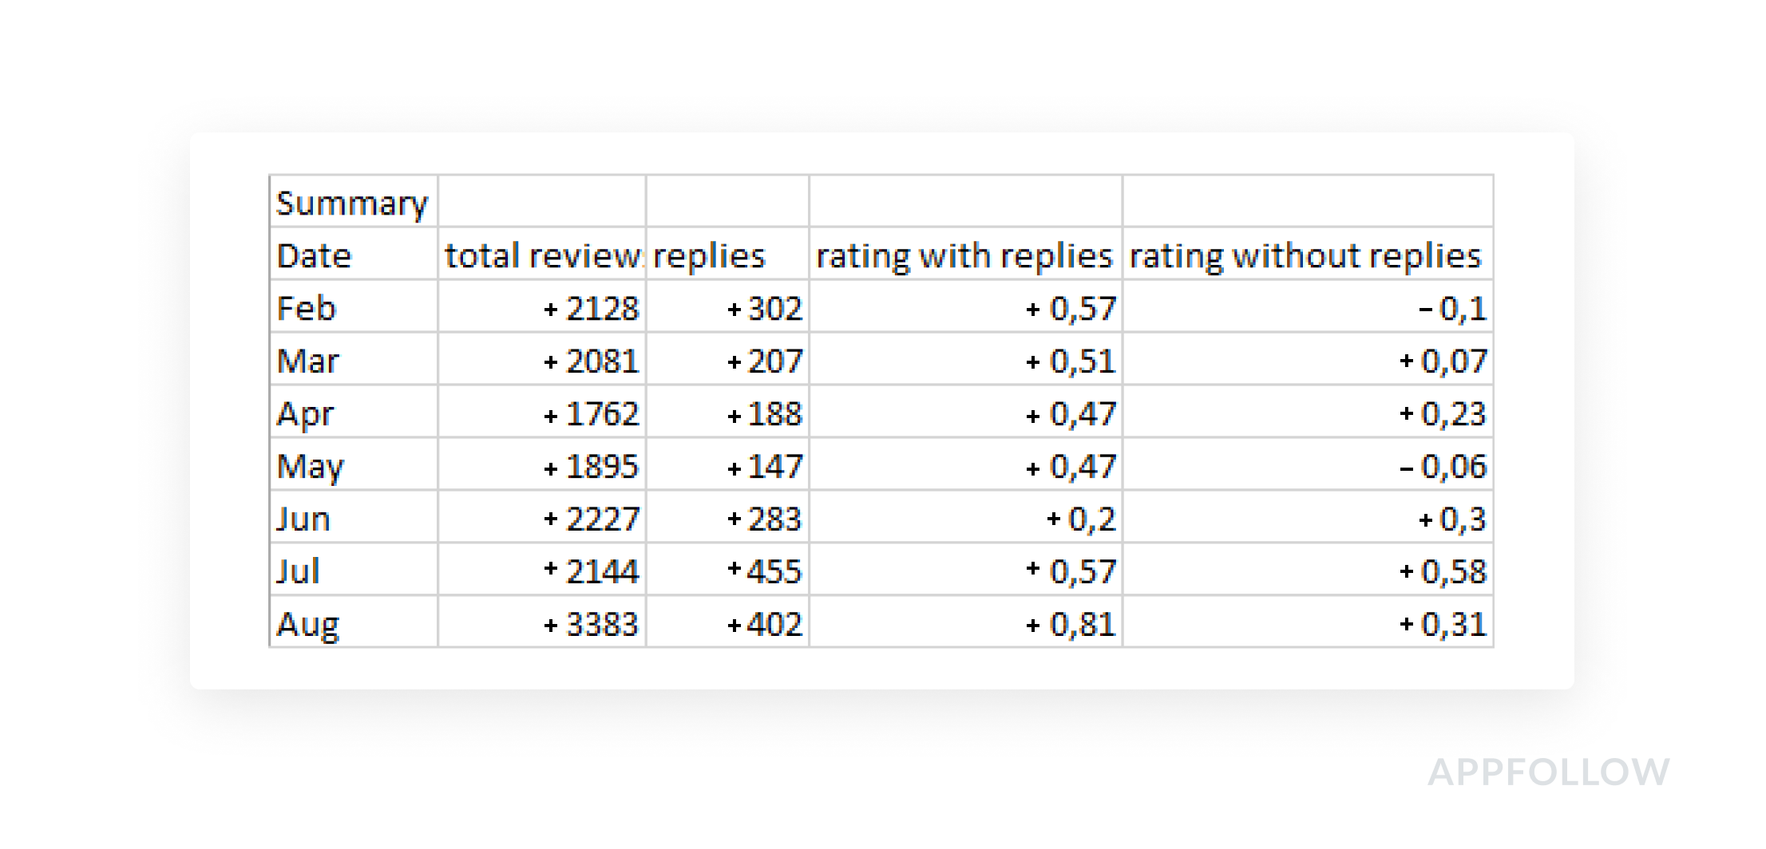Select the May replies value 147
Viewport: 1766px width, 849px height.
pyautogui.click(x=765, y=467)
